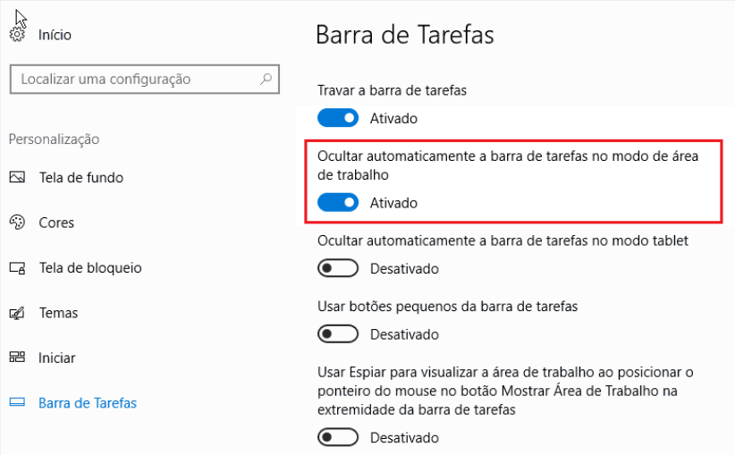Click the Cores palette icon
The width and height of the screenshot is (735, 455).
(17, 222)
